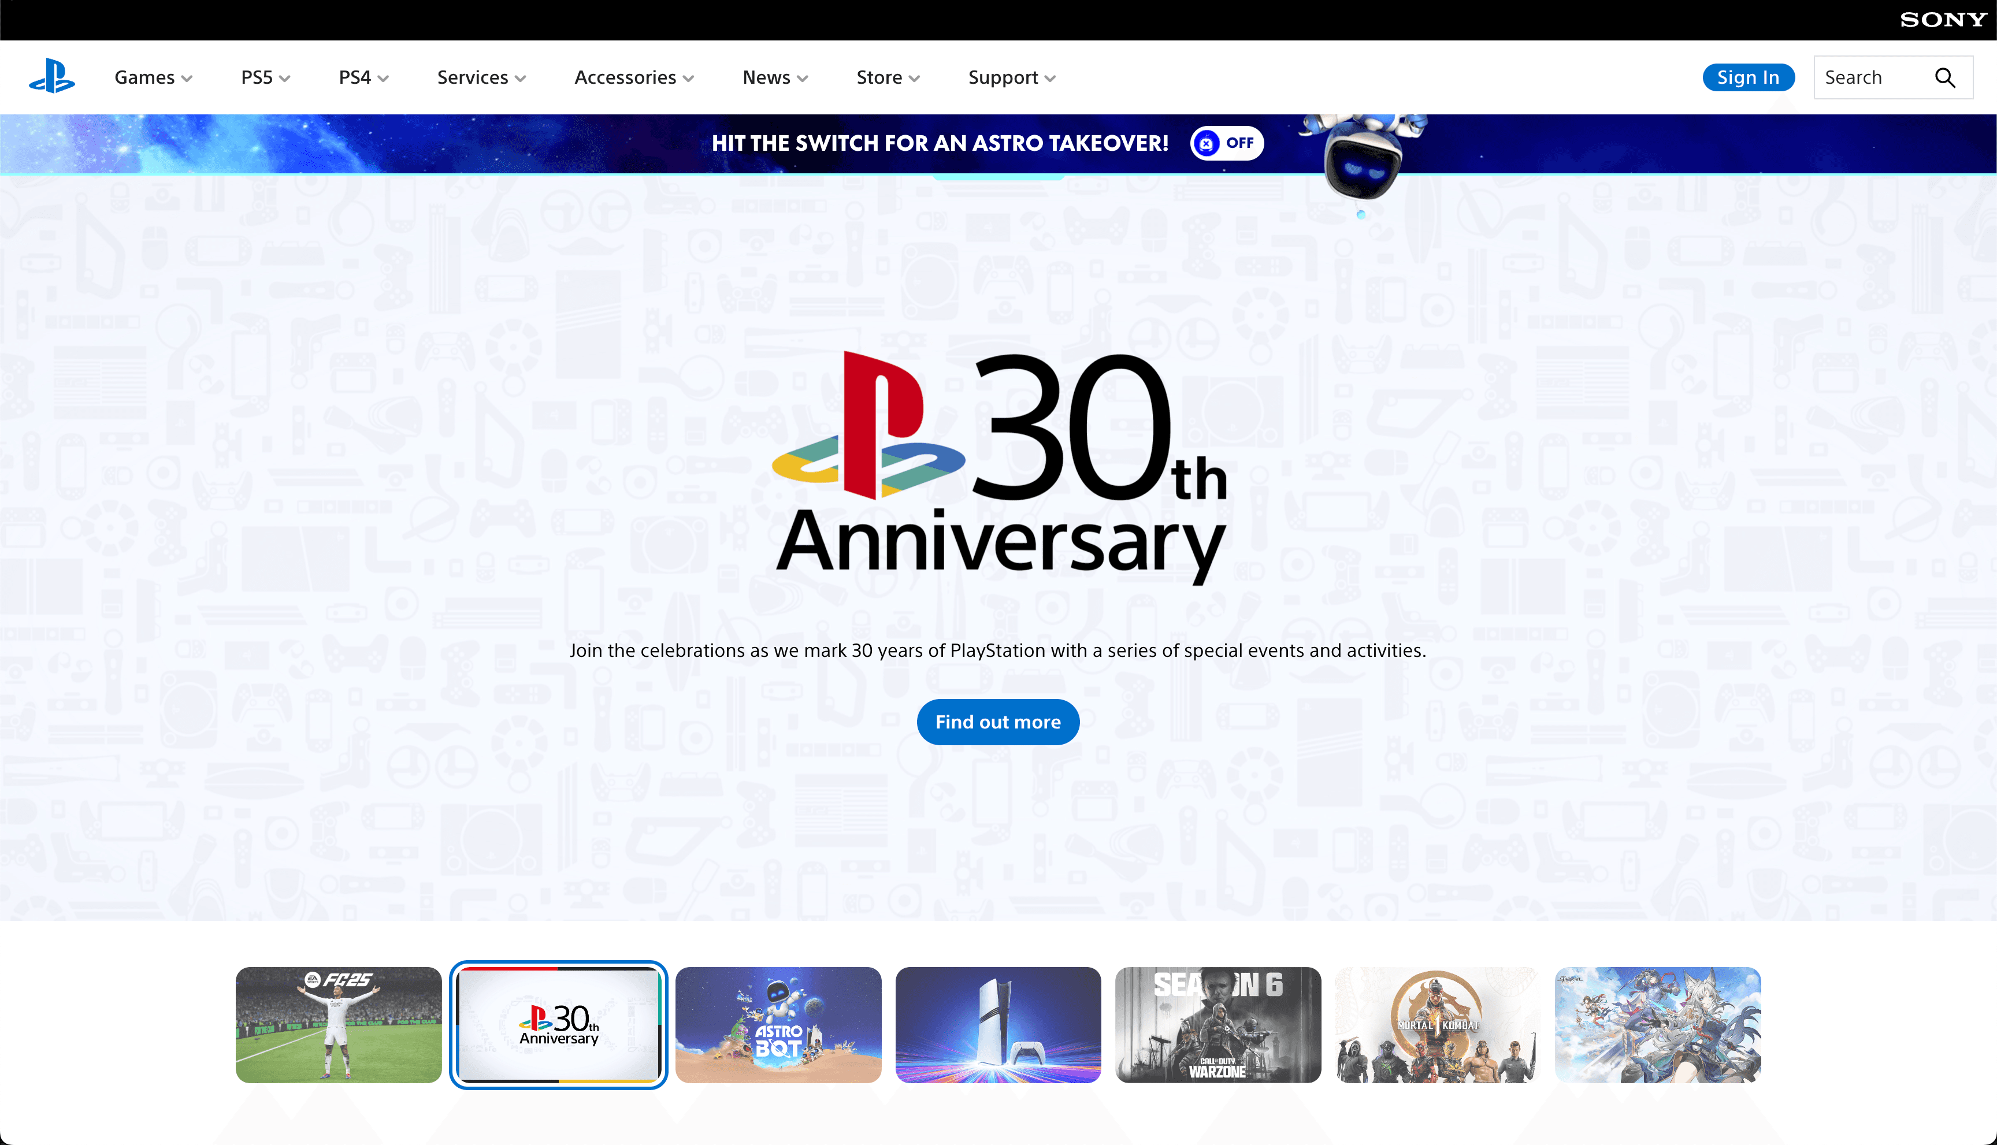
Task: Click the Find out more button
Action: 997,722
